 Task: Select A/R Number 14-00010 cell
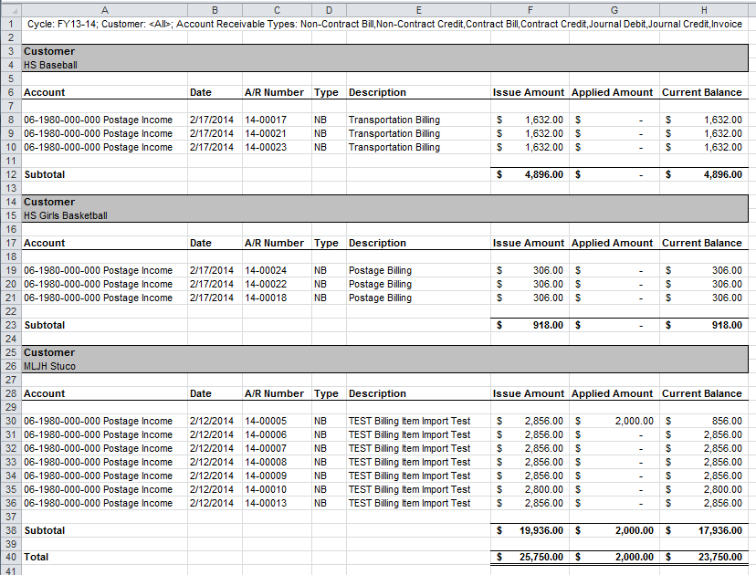coord(266,489)
